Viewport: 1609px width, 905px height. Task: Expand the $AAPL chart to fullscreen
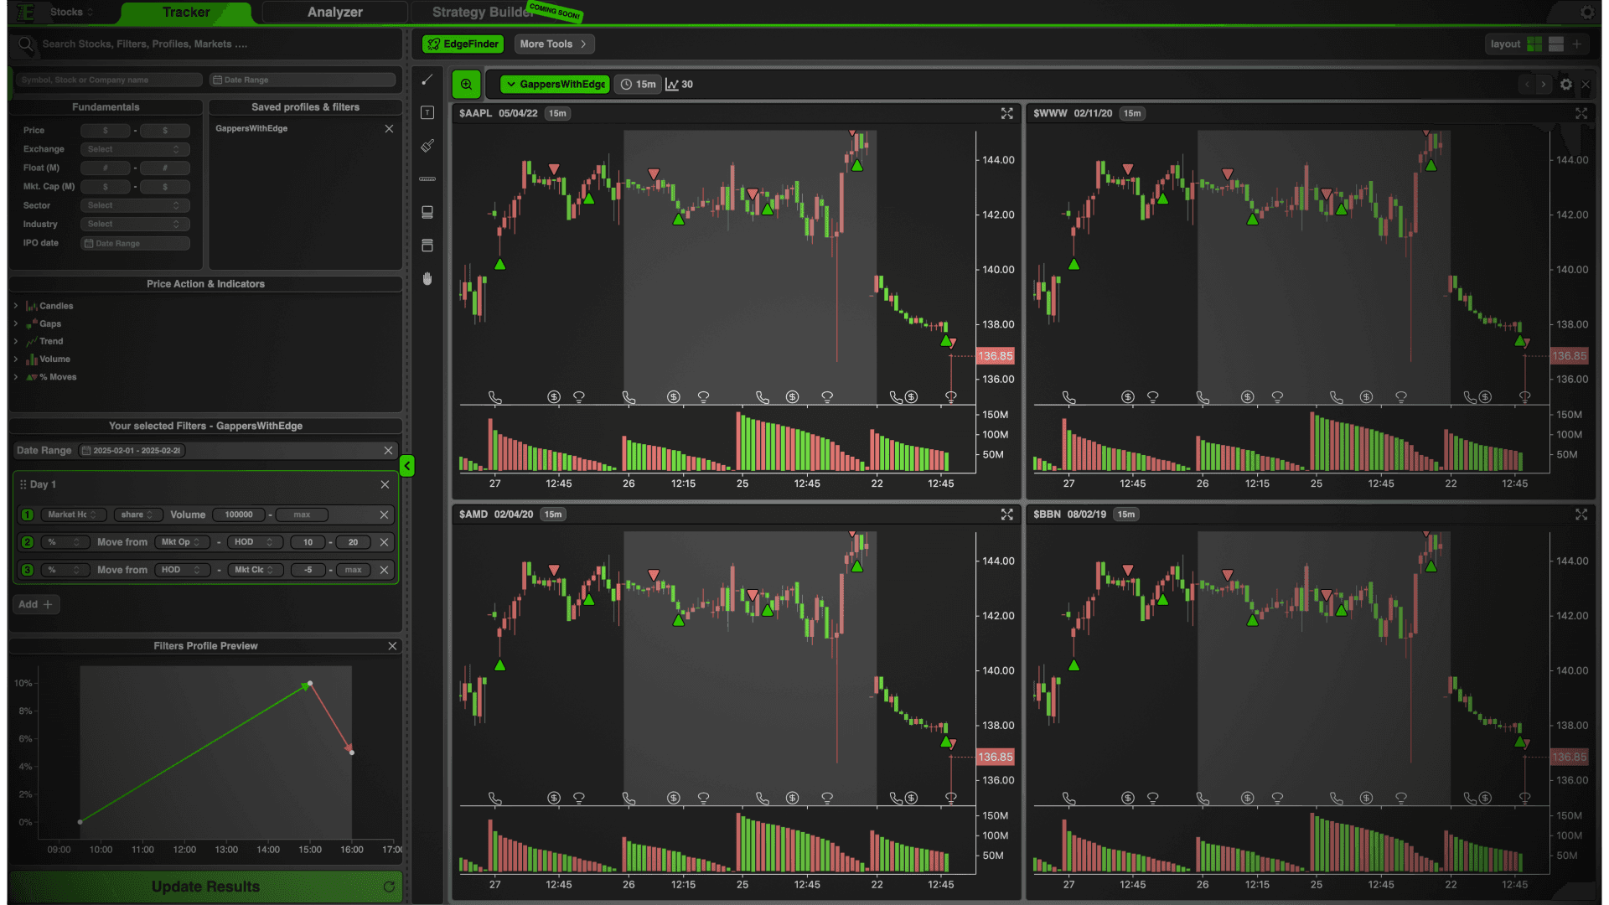tap(1006, 114)
